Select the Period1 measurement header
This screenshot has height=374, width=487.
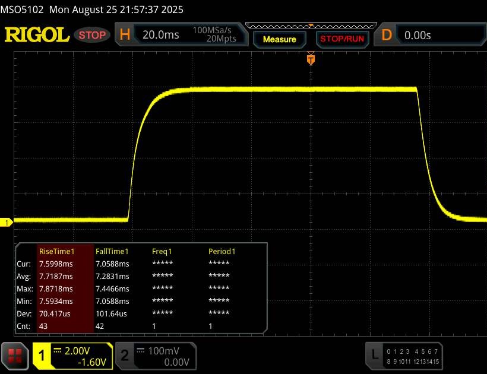coord(222,251)
